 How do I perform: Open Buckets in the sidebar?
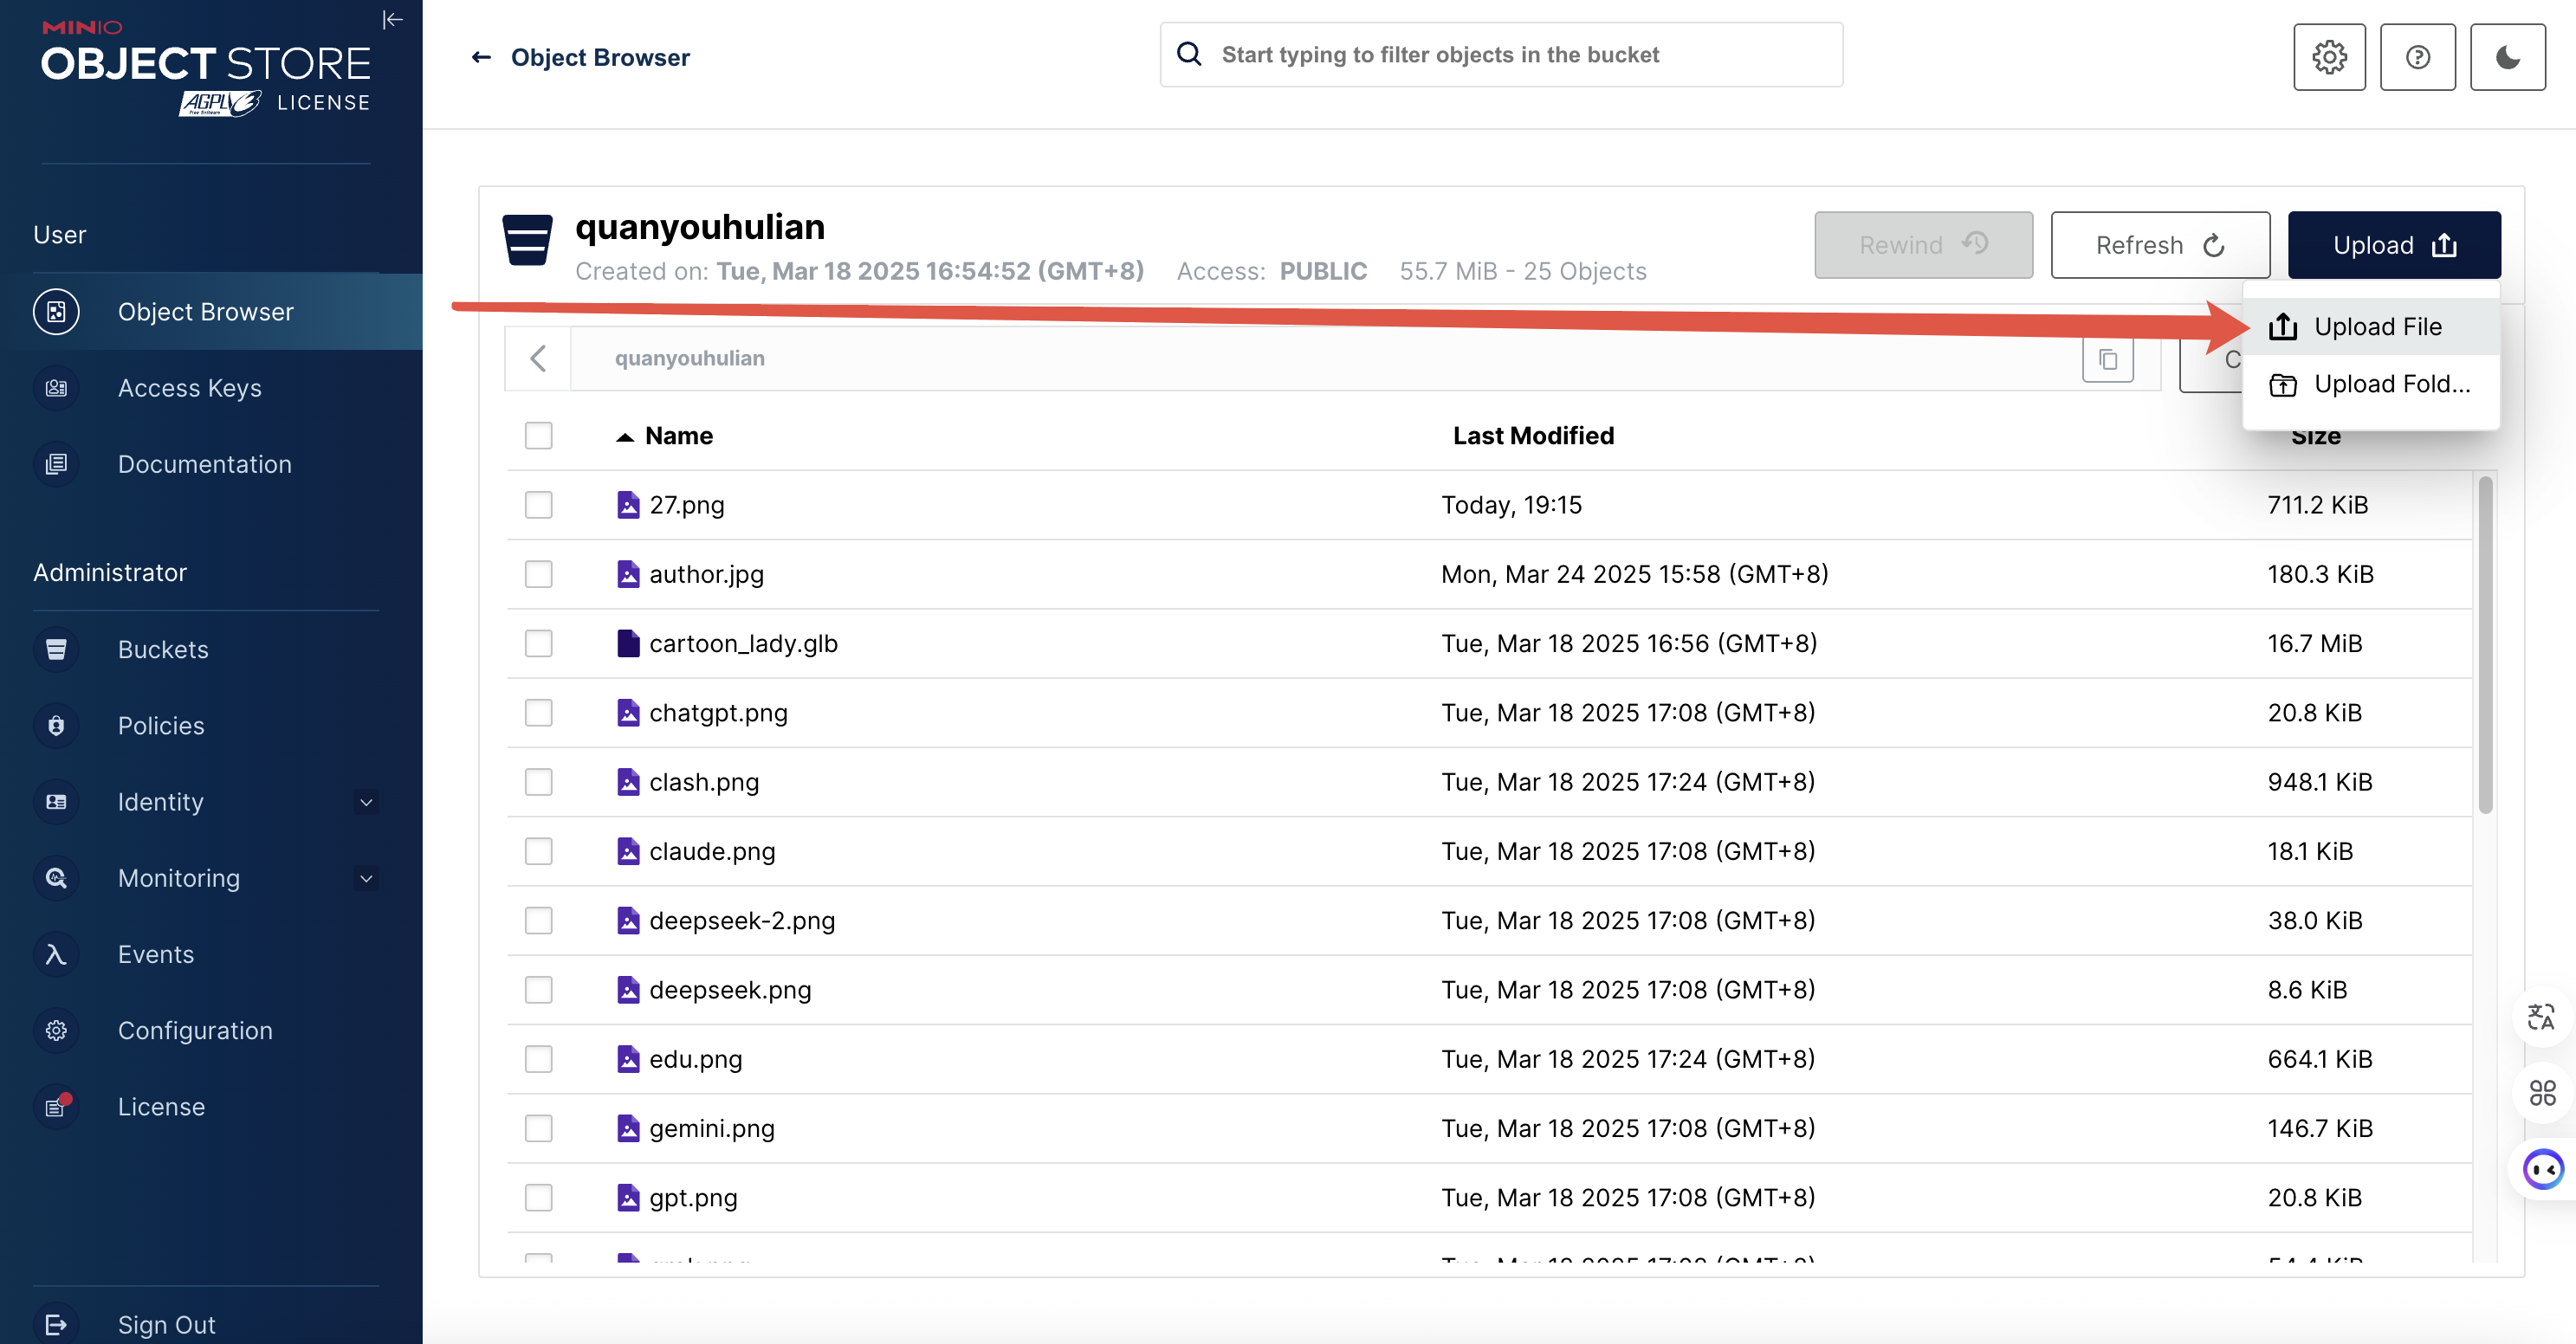coord(163,649)
